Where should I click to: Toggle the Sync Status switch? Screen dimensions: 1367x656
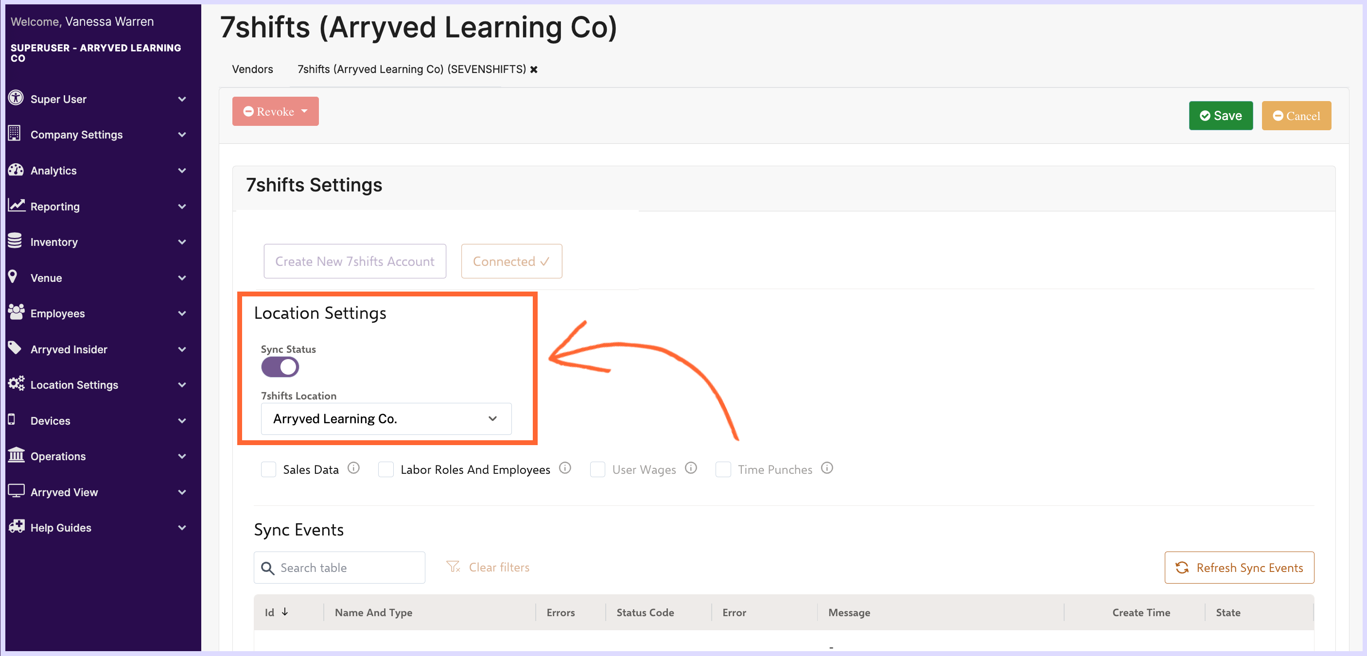(x=280, y=367)
